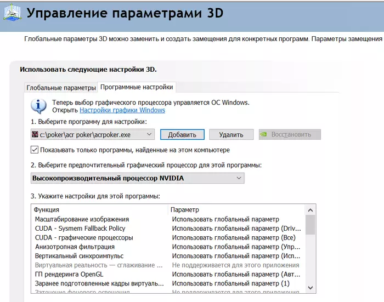Click the settings list scroll-down arrow
The image size is (384, 302).
coord(310,288)
